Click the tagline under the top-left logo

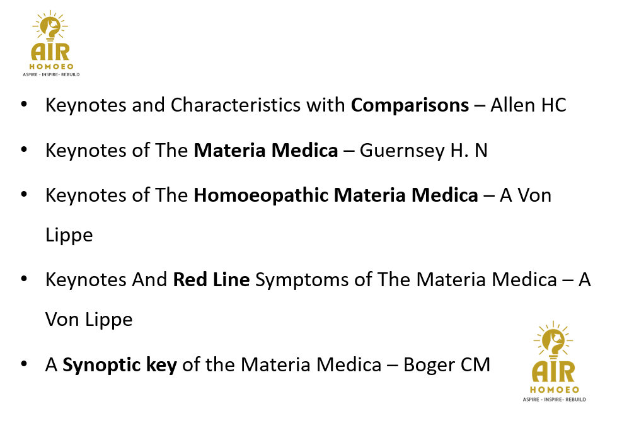(51, 74)
